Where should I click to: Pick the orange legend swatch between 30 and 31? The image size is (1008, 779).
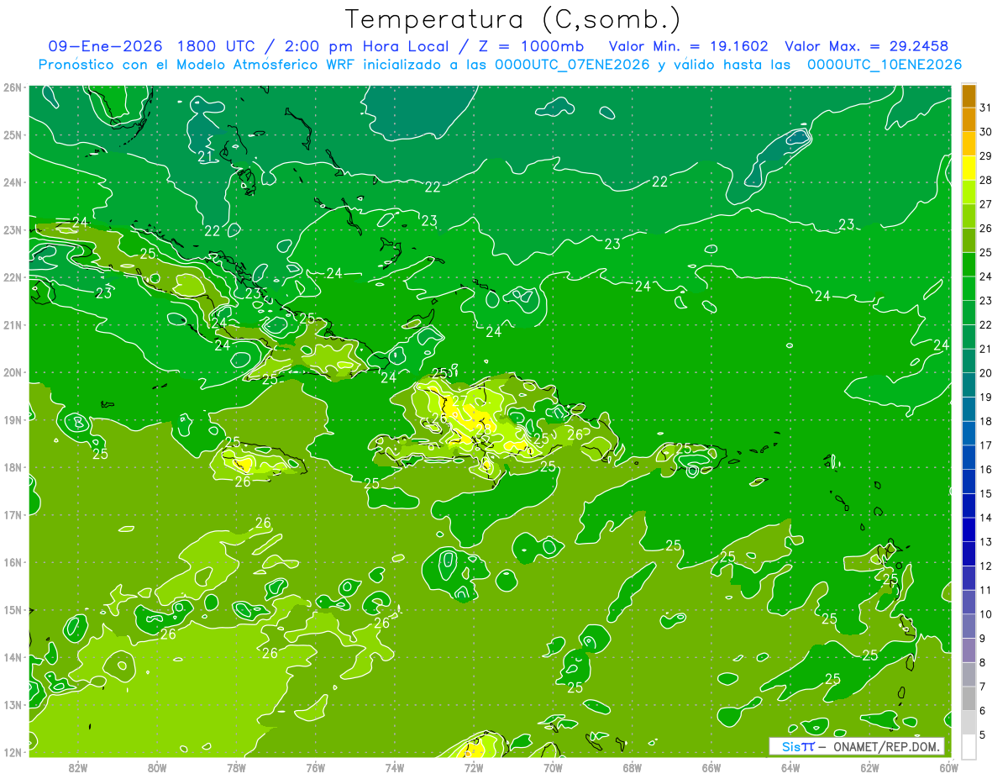(969, 120)
